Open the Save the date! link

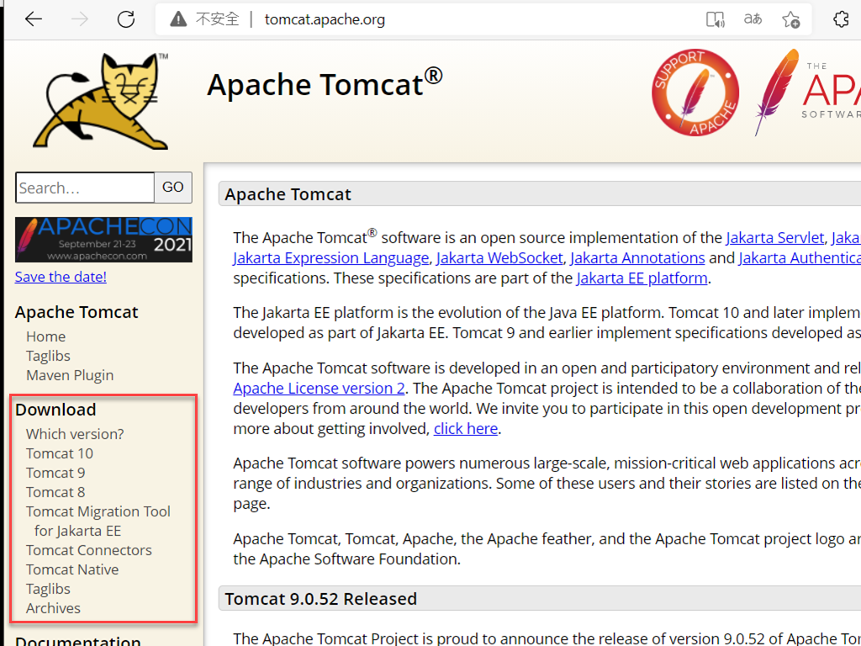click(x=60, y=276)
